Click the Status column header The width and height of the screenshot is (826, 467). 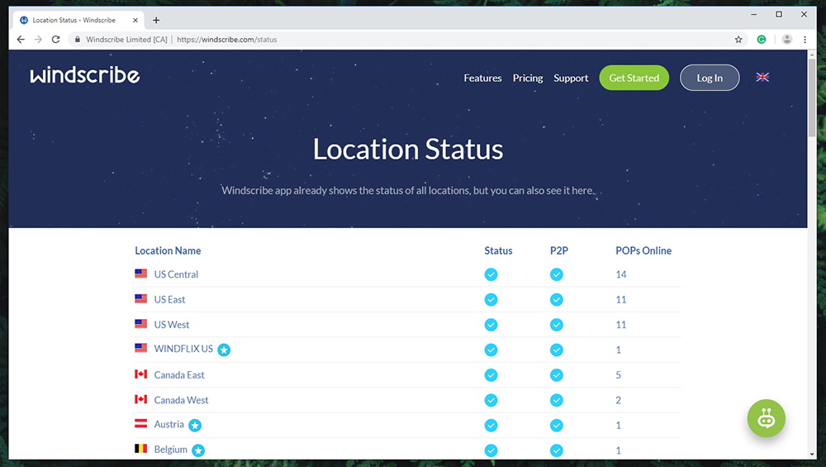coord(498,251)
